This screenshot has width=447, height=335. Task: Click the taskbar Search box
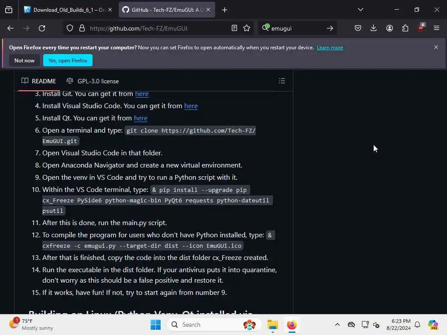pos(214,325)
